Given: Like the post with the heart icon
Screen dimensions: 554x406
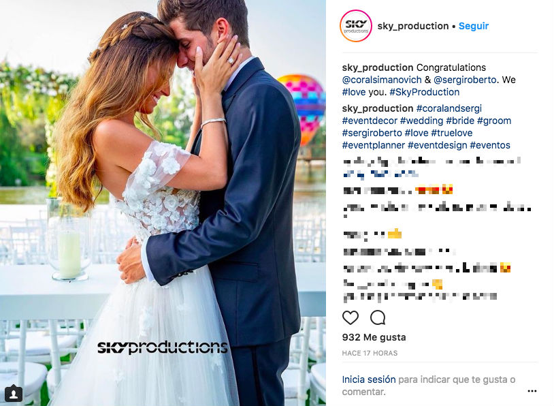Looking at the screenshot, I should (350, 317).
